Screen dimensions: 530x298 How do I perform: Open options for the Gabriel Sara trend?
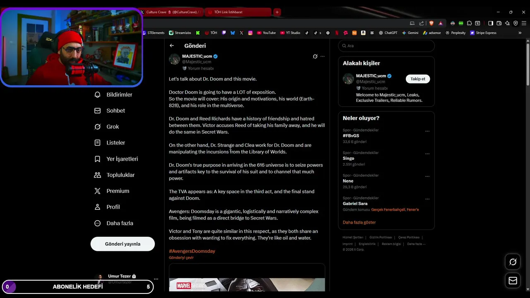point(427,199)
